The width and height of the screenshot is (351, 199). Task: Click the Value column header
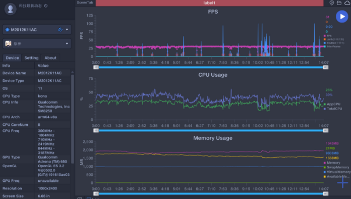pos(43,66)
